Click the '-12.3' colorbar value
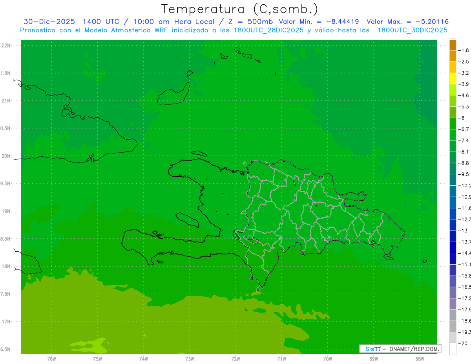Screen dimensions: 471x364 pyautogui.click(x=464, y=219)
